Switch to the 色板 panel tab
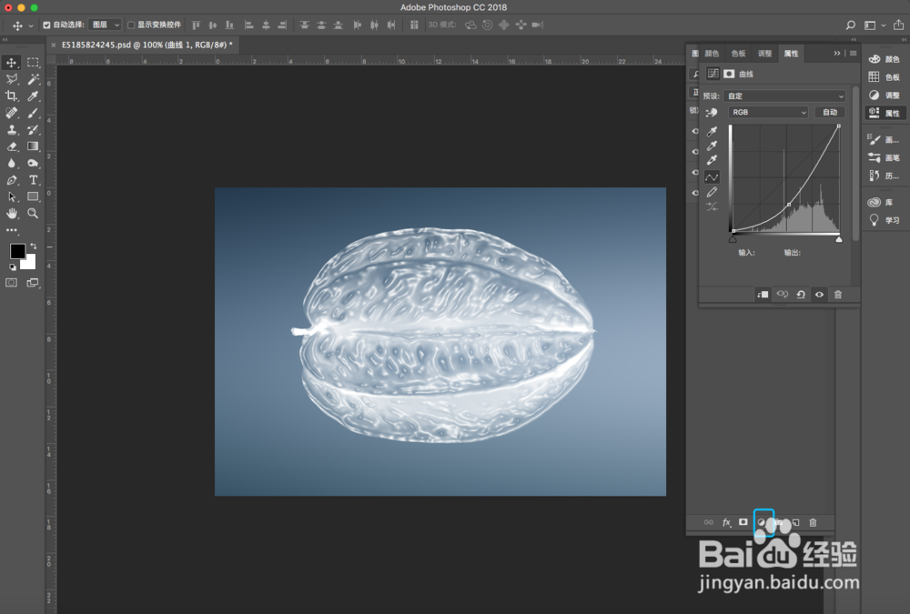The image size is (910, 614). click(738, 54)
